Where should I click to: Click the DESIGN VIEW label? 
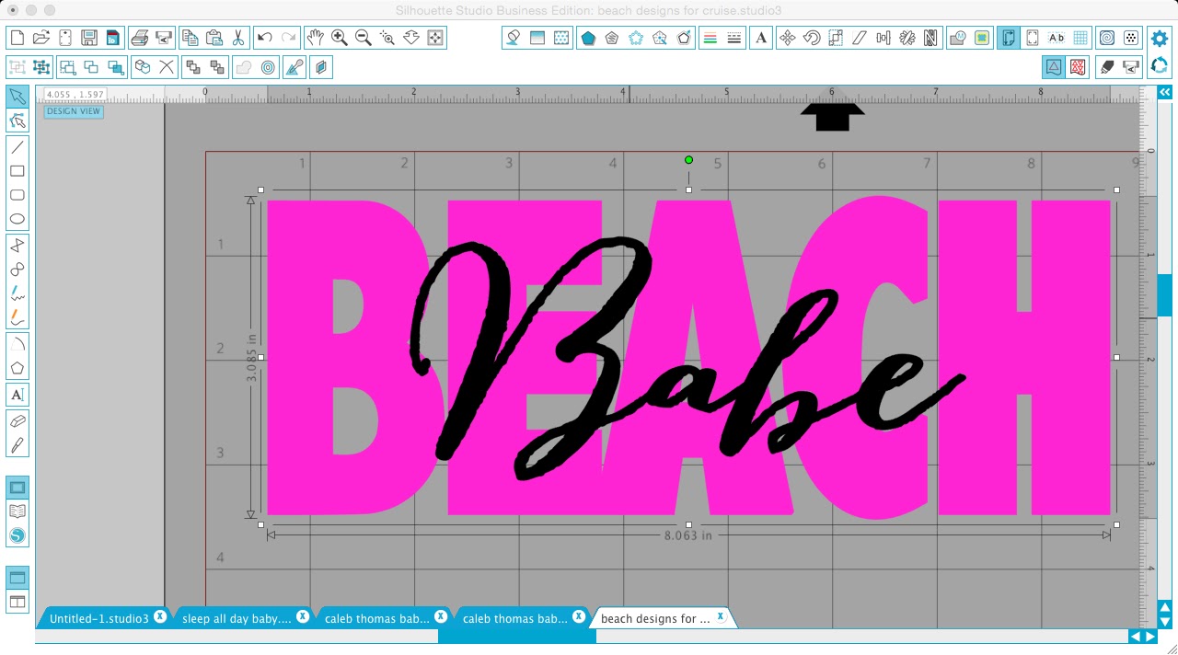pos(73,110)
